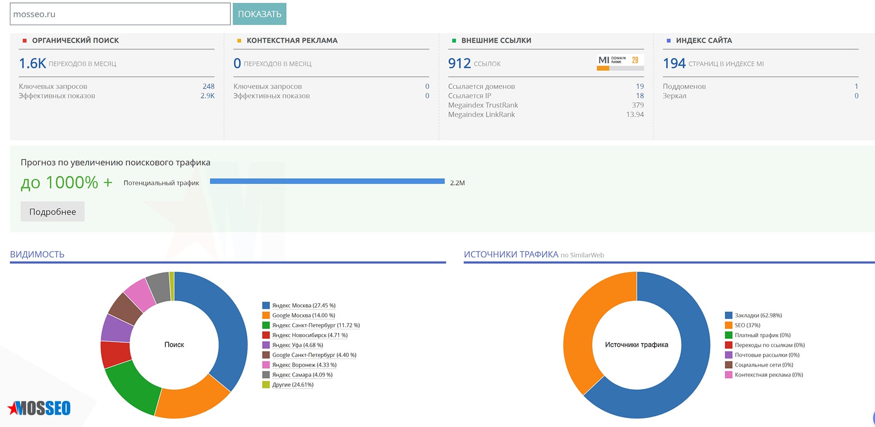Click the Яндекс Москва blue legend swatch
This screenshot has width=875, height=427.
click(x=266, y=306)
